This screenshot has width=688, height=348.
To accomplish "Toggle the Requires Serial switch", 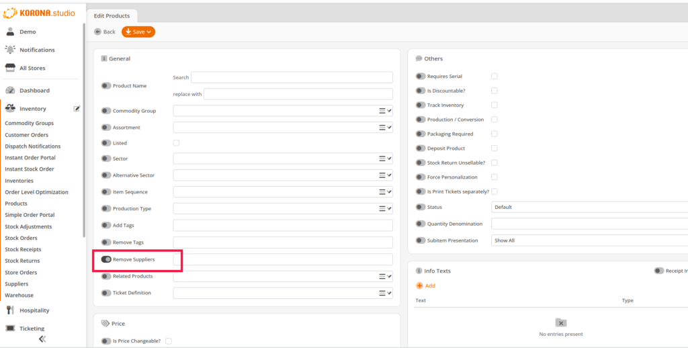I will (x=421, y=77).
